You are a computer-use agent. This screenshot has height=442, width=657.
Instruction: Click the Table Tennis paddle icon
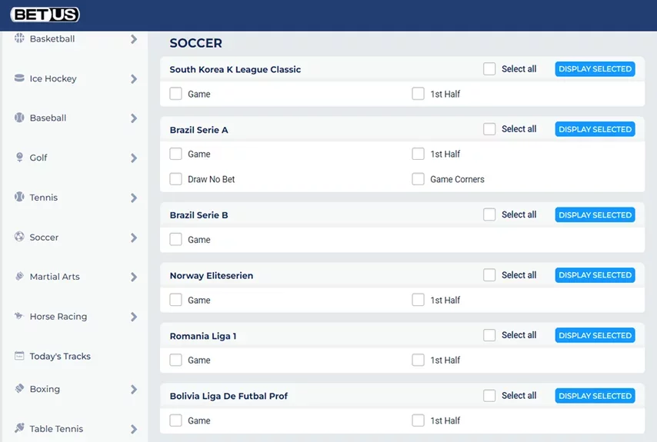[x=19, y=427]
